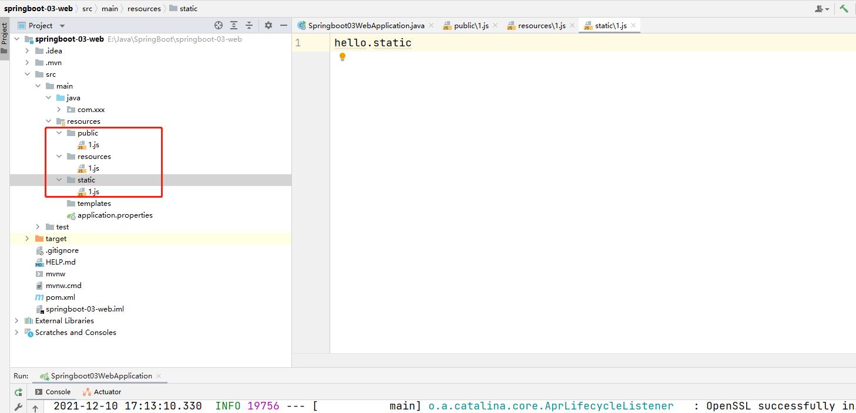Viewport: 856px width, 413px height.
Task: Click the Rerun application icon in Run panel
Action: tap(19, 392)
